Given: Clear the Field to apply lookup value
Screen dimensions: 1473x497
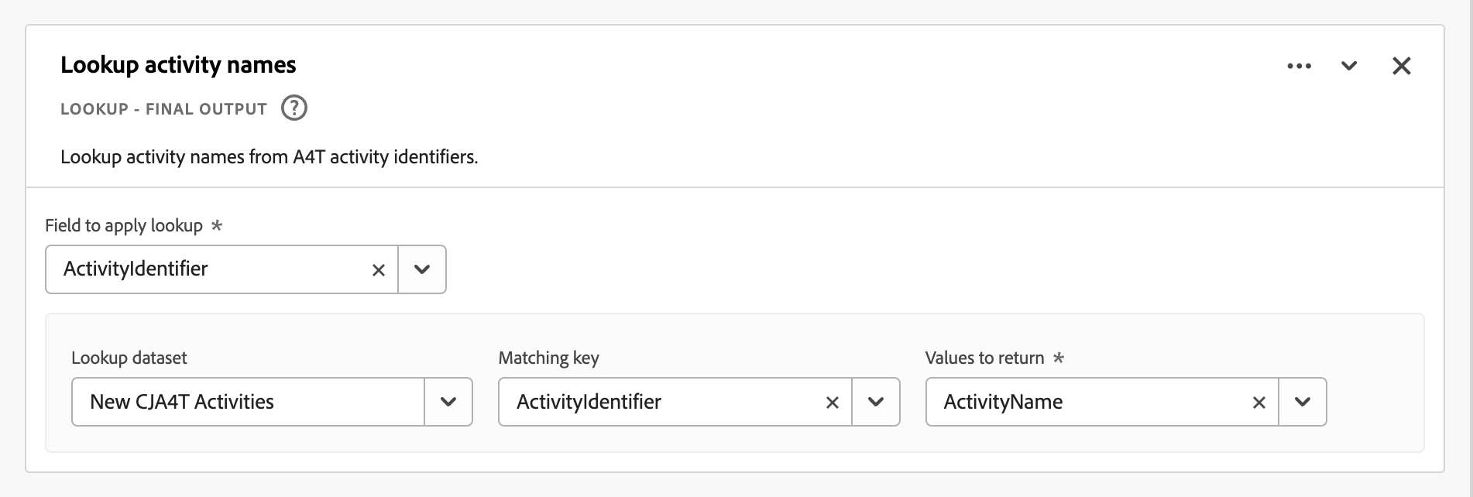Looking at the screenshot, I should [x=378, y=269].
